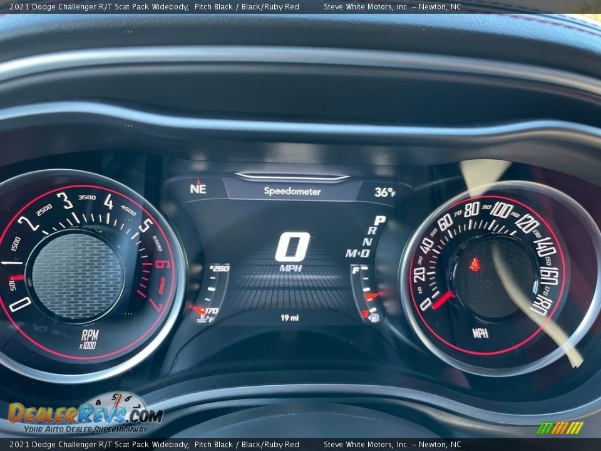Image resolution: width=601 pixels, height=451 pixels.
Task: Click the 'RPM x1000' tachometer label
Action: (x=90, y=339)
